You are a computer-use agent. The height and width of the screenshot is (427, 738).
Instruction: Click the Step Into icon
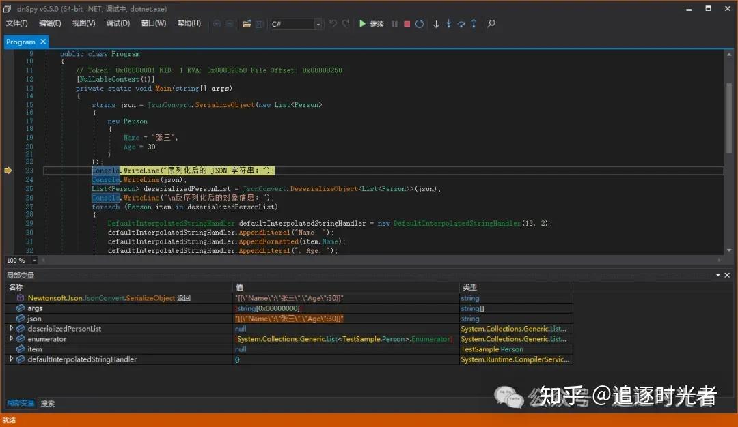coord(448,23)
